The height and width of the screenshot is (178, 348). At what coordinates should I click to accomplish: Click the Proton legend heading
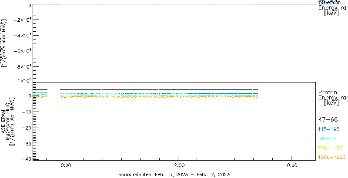[328, 92]
